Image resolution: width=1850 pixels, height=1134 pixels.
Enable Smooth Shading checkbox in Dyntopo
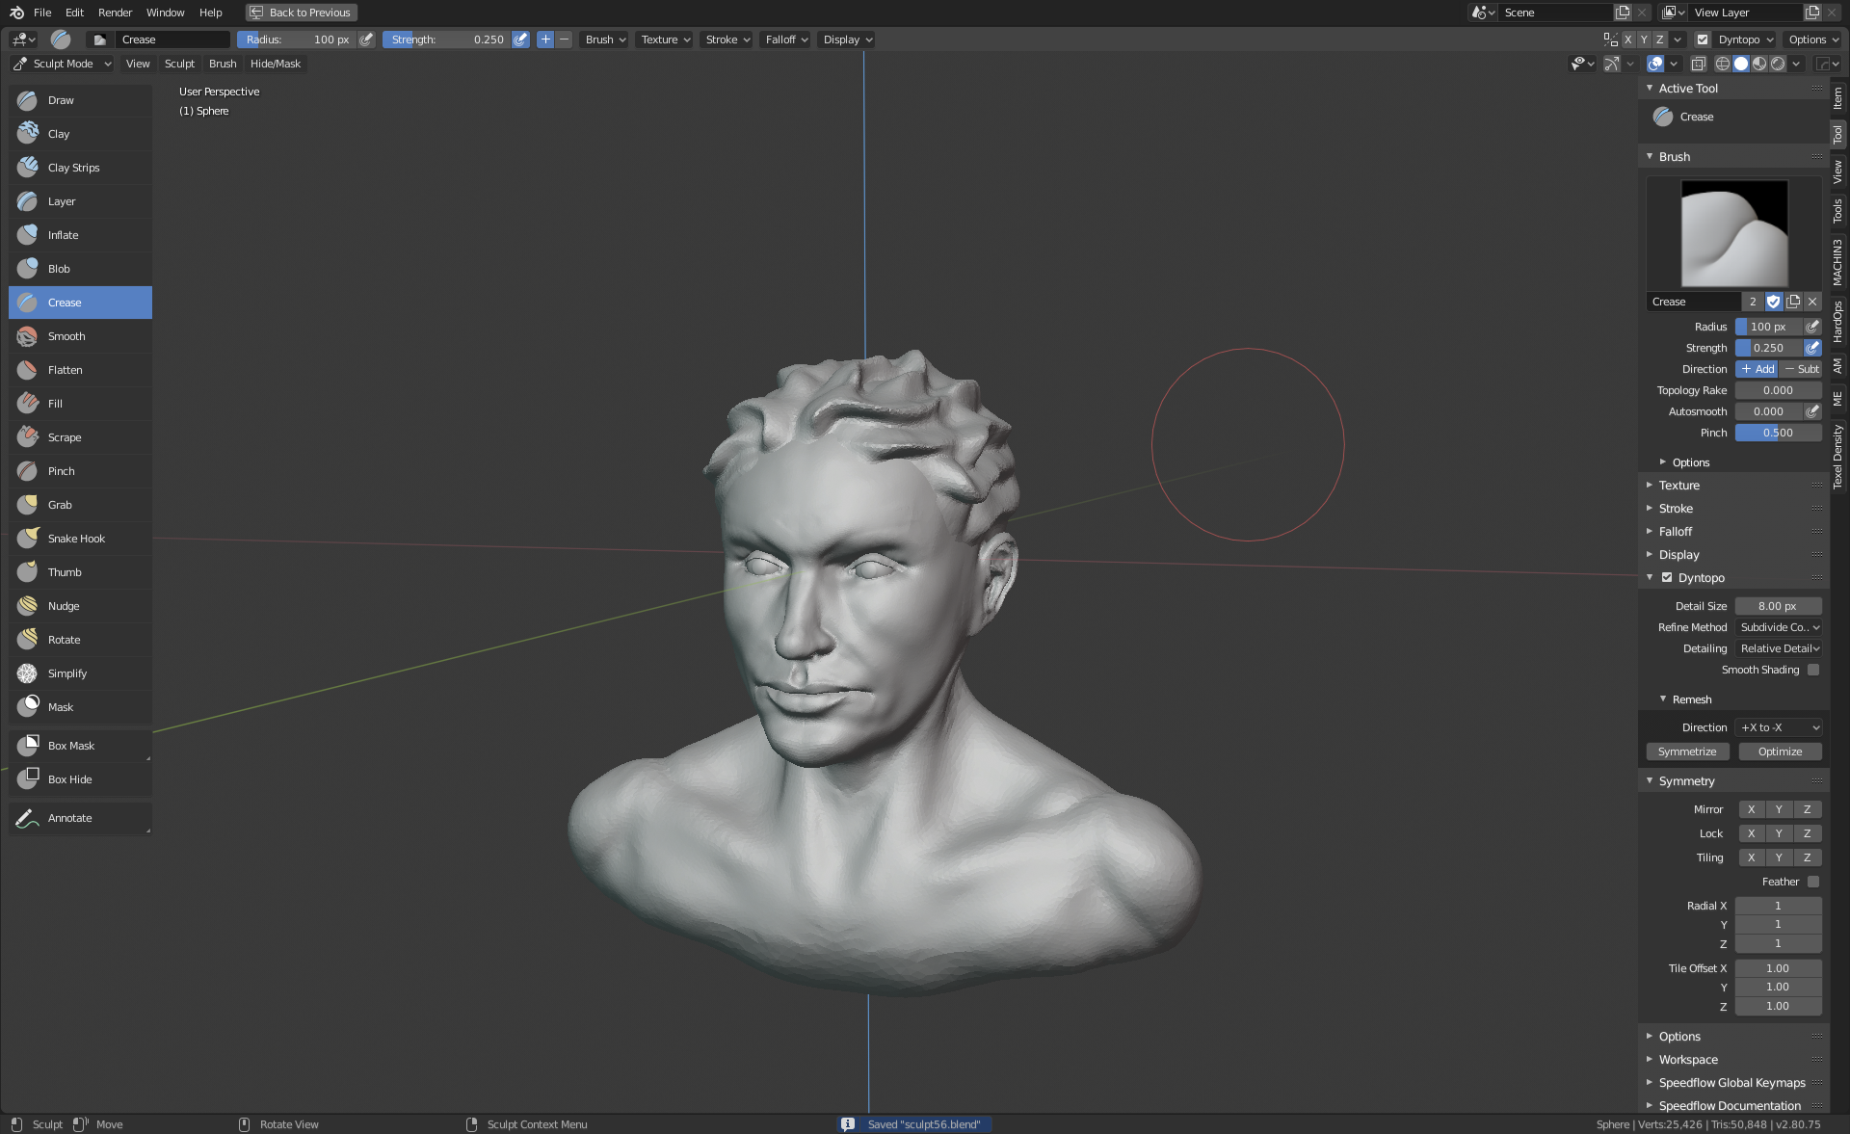click(x=1812, y=670)
